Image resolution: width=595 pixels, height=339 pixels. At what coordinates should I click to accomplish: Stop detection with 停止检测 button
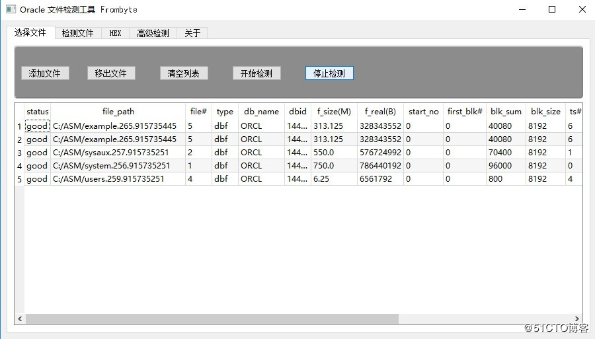(x=329, y=73)
